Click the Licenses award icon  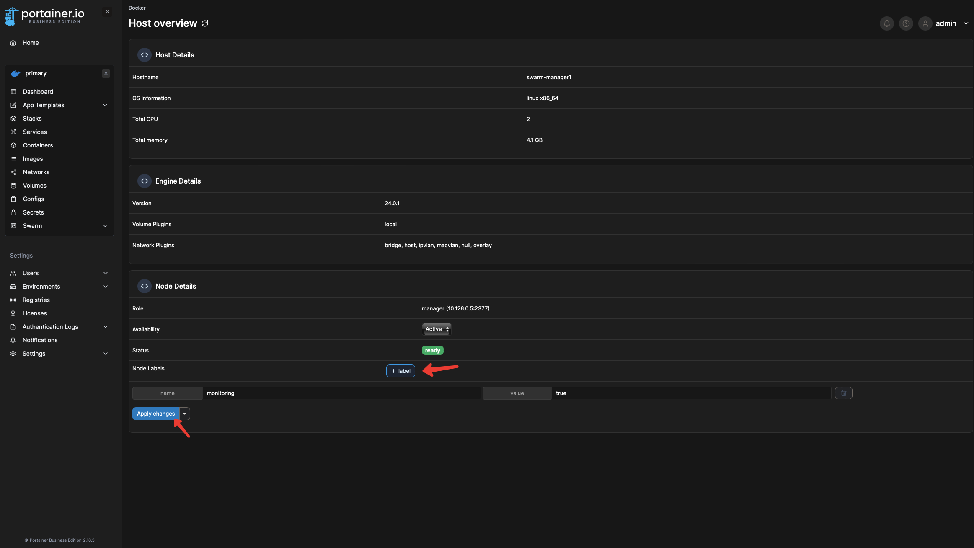[13, 313]
